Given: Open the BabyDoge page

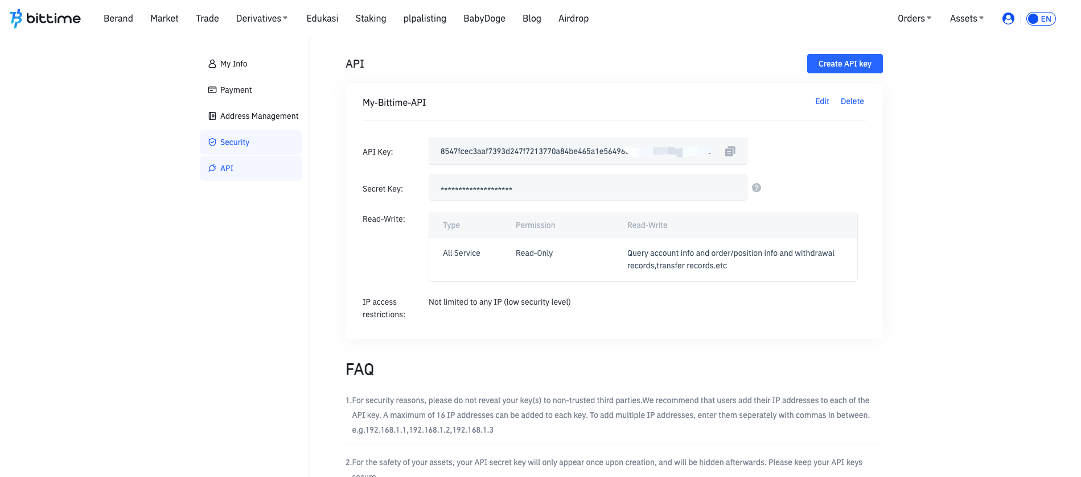Looking at the screenshot, I should click(x=484, y=18).
